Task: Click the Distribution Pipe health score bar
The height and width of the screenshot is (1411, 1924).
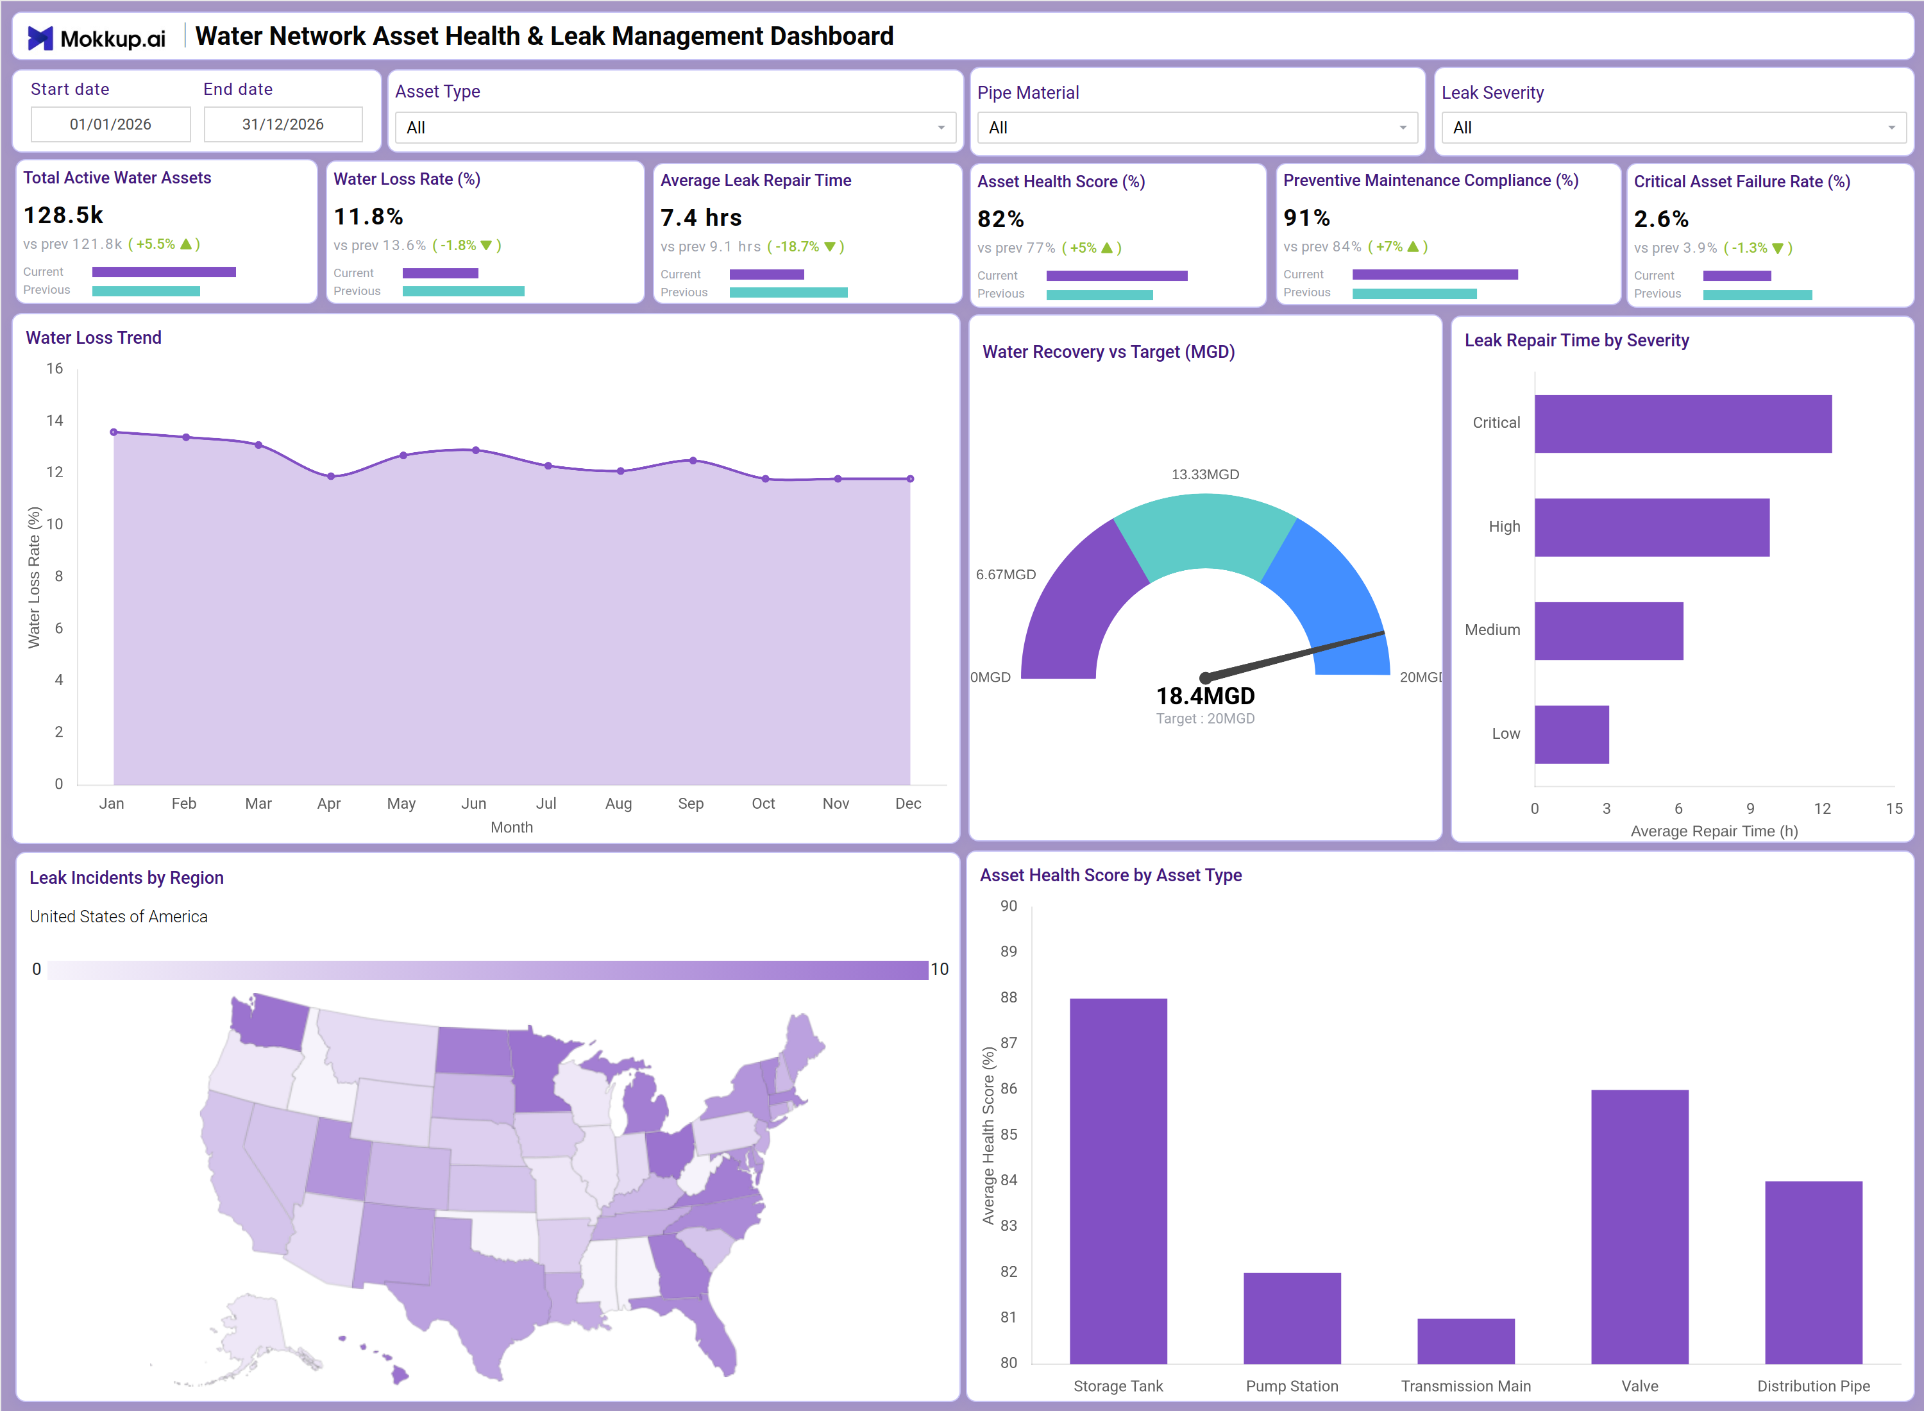Action: point(1814,1272)
